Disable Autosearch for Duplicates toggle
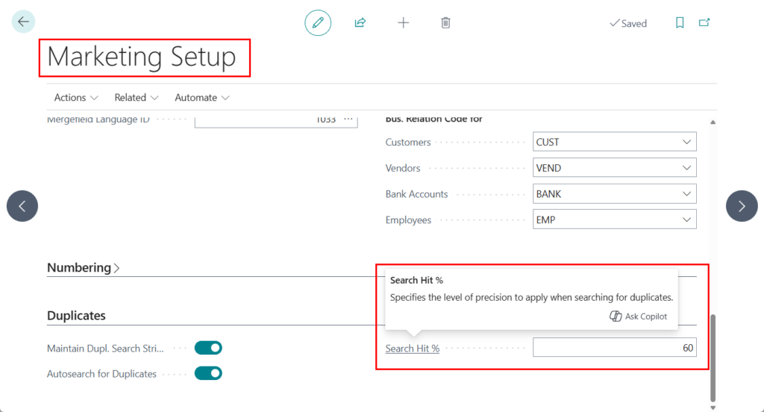Screen dimensions: 764x412 coord(208,374)
